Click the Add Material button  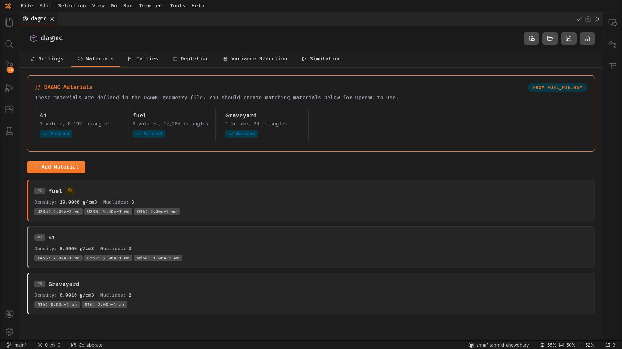(56, 167)
